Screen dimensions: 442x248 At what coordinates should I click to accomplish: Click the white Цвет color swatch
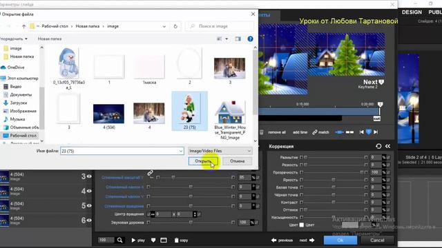tap(302, 225)
